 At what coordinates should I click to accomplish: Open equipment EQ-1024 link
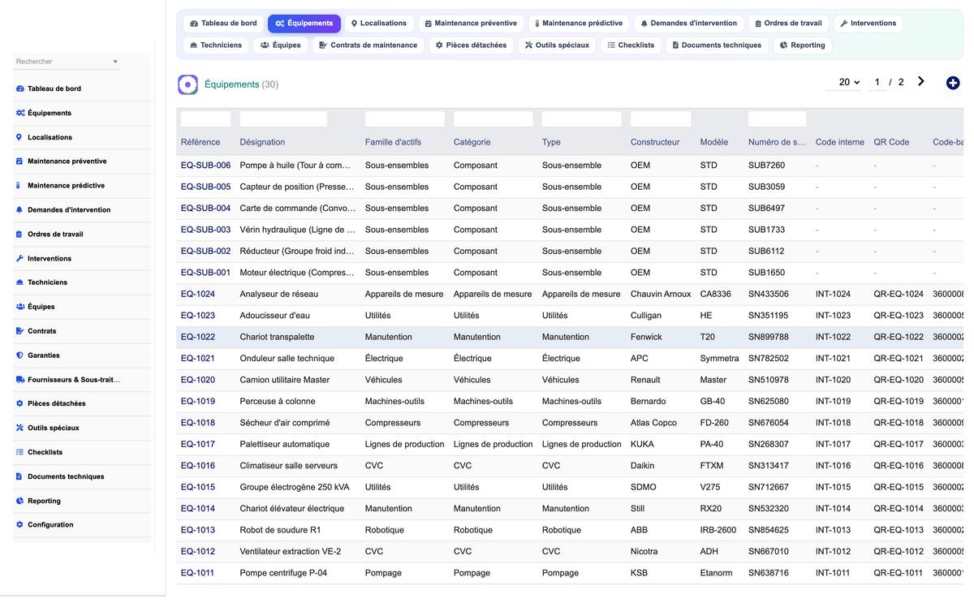coord(198,295)
